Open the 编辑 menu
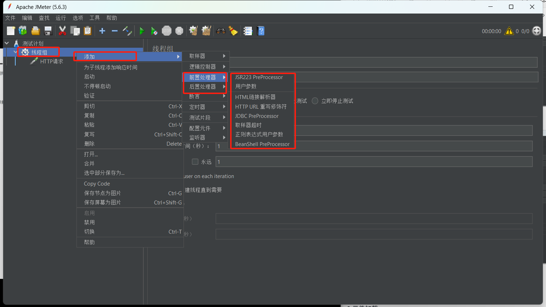The image size is (546, 307). click(27, 18)
